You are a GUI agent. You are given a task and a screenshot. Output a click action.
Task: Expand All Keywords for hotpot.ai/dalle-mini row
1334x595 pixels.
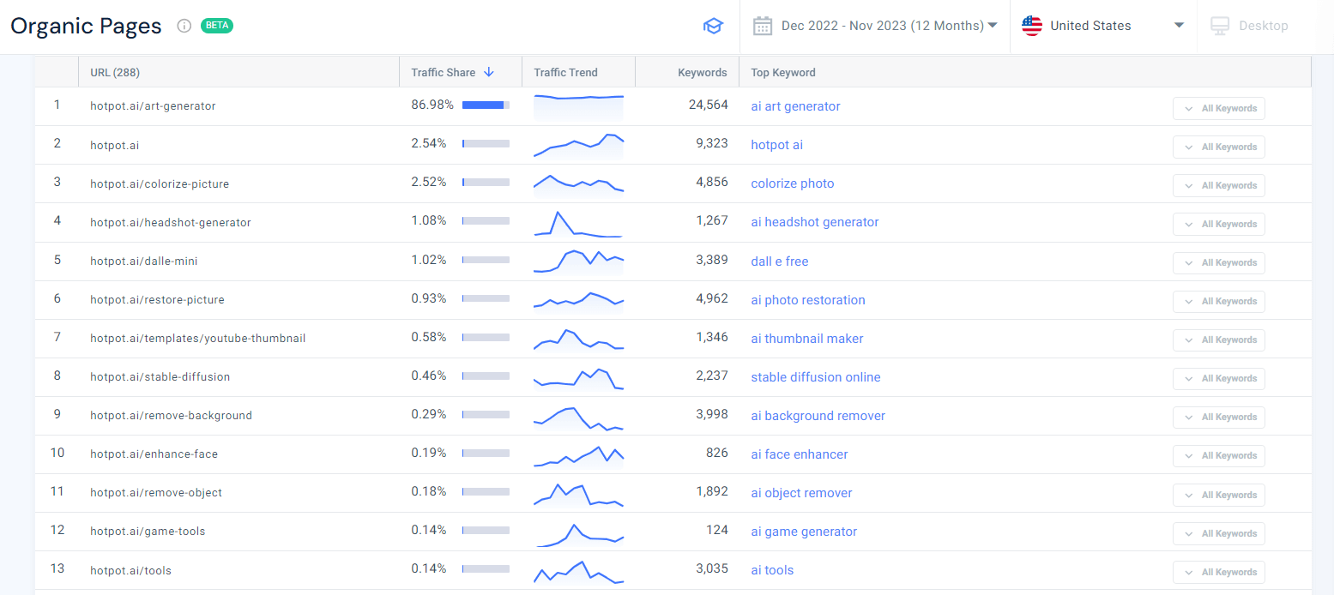coord(1218,262)
